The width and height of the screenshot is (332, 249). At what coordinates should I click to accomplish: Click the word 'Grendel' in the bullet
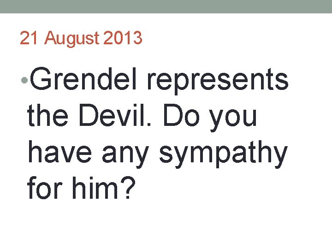coord(83,79)
